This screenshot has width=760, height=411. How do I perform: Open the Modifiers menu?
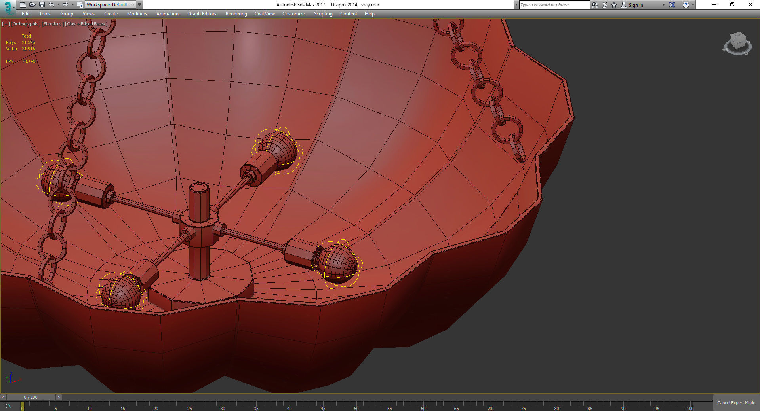(137, 14)
